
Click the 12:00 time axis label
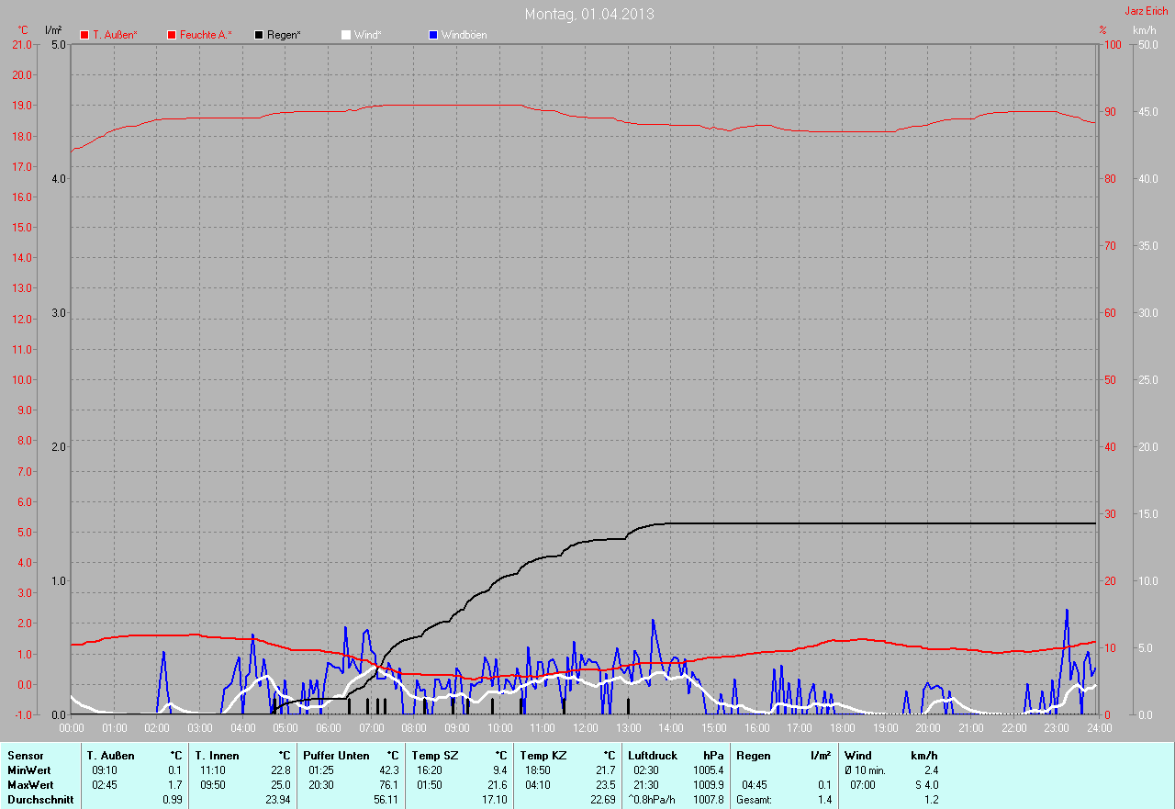point(585,728)
